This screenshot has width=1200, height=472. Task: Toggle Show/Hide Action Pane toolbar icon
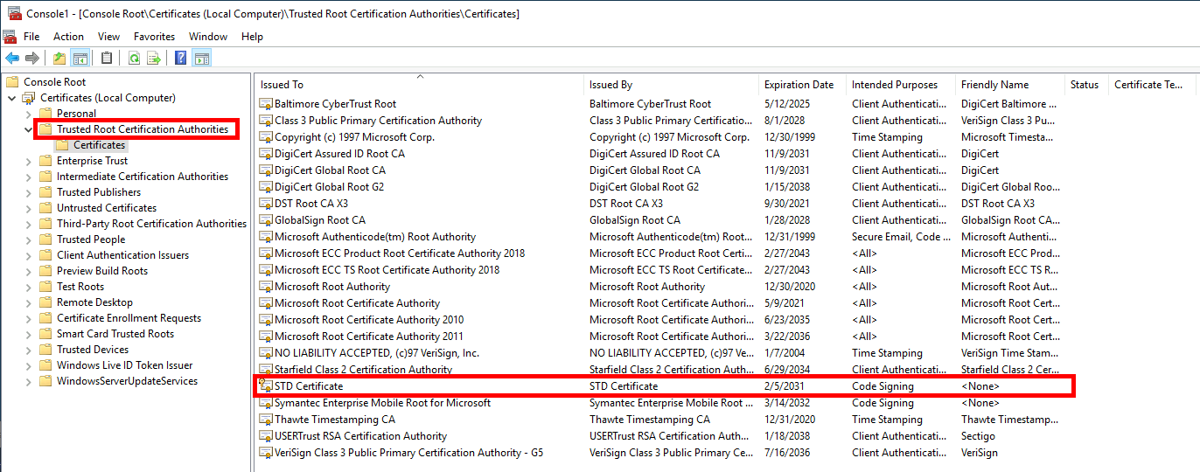pos(202,59)
